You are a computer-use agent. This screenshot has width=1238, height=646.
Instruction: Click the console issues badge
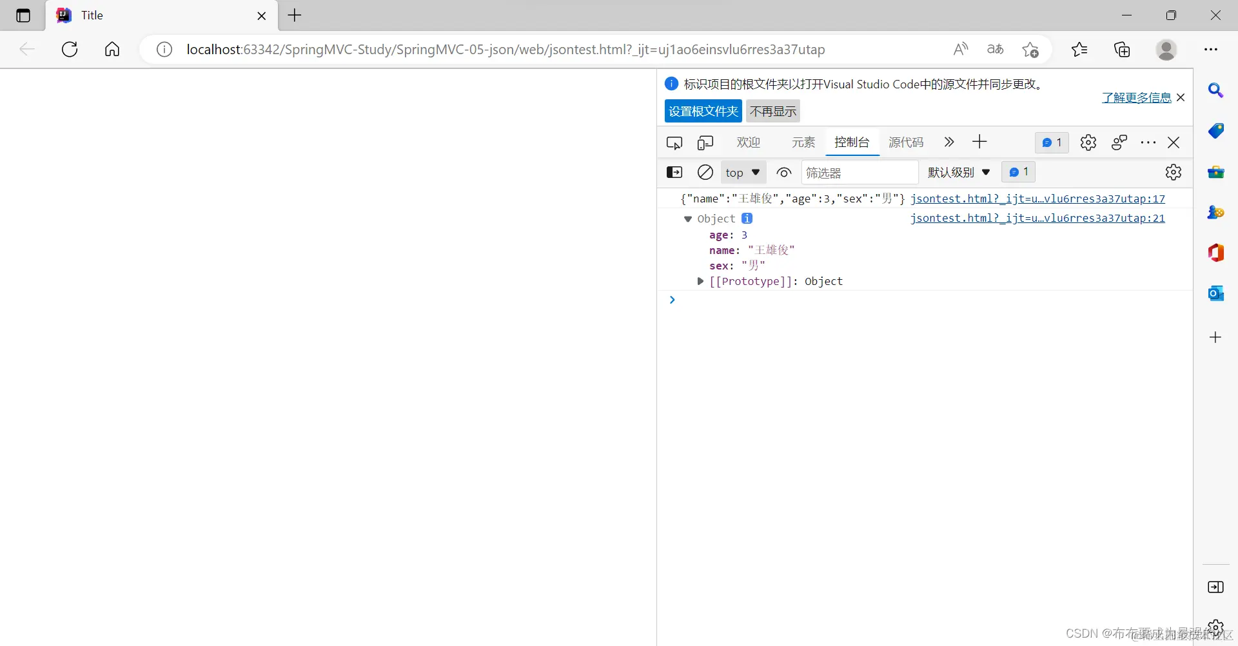click(x=1019, y=172)
